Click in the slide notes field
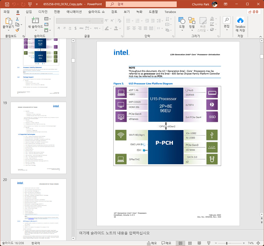The image size is (264, 246). click(x=168, y=233)
